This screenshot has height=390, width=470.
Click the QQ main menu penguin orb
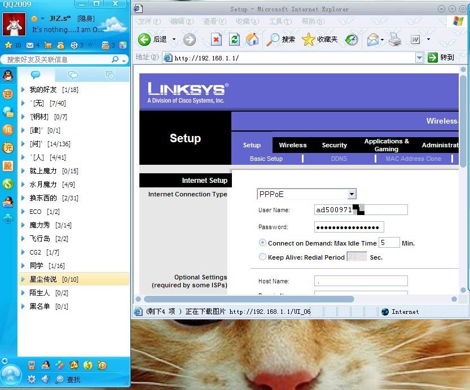click(11, 374)
